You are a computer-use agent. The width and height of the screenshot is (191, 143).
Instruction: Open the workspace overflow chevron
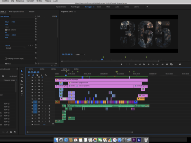147,7
